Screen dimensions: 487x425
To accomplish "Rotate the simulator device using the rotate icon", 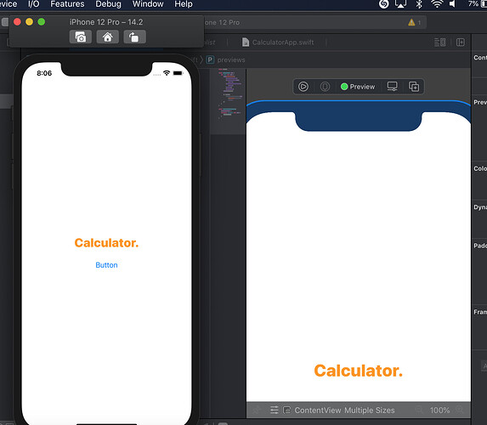I will click(x=134, y=37).
